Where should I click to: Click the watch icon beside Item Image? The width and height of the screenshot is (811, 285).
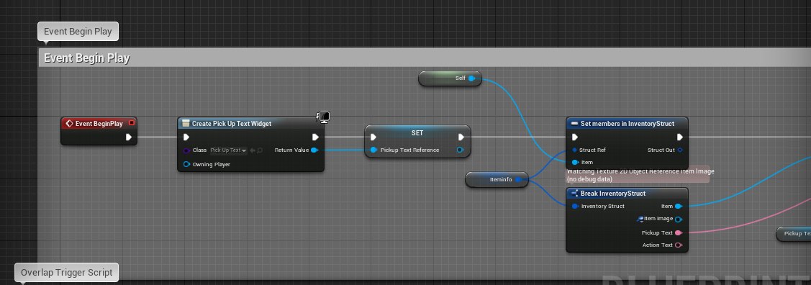[641, 219]
